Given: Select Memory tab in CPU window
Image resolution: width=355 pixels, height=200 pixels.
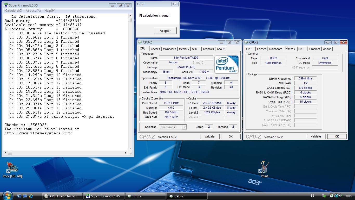Looking at the screenshot, I should click(184, 49).
